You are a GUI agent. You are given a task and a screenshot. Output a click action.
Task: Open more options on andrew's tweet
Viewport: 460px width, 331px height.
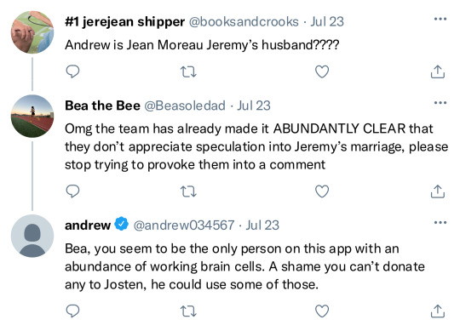pos(440,223)
